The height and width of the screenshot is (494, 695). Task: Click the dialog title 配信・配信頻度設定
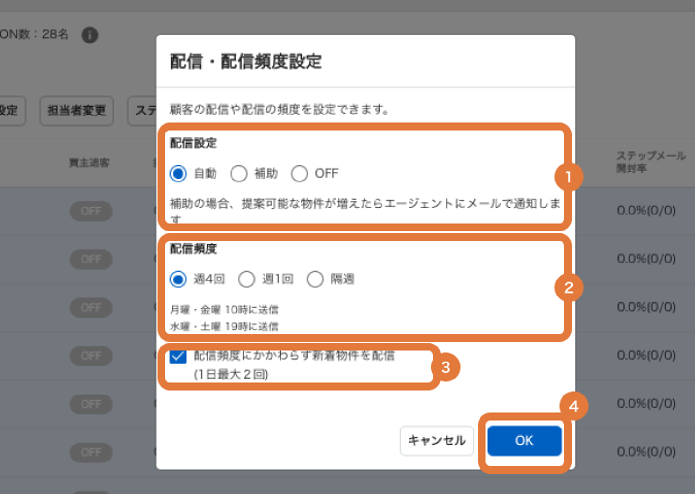pos(246,62)
